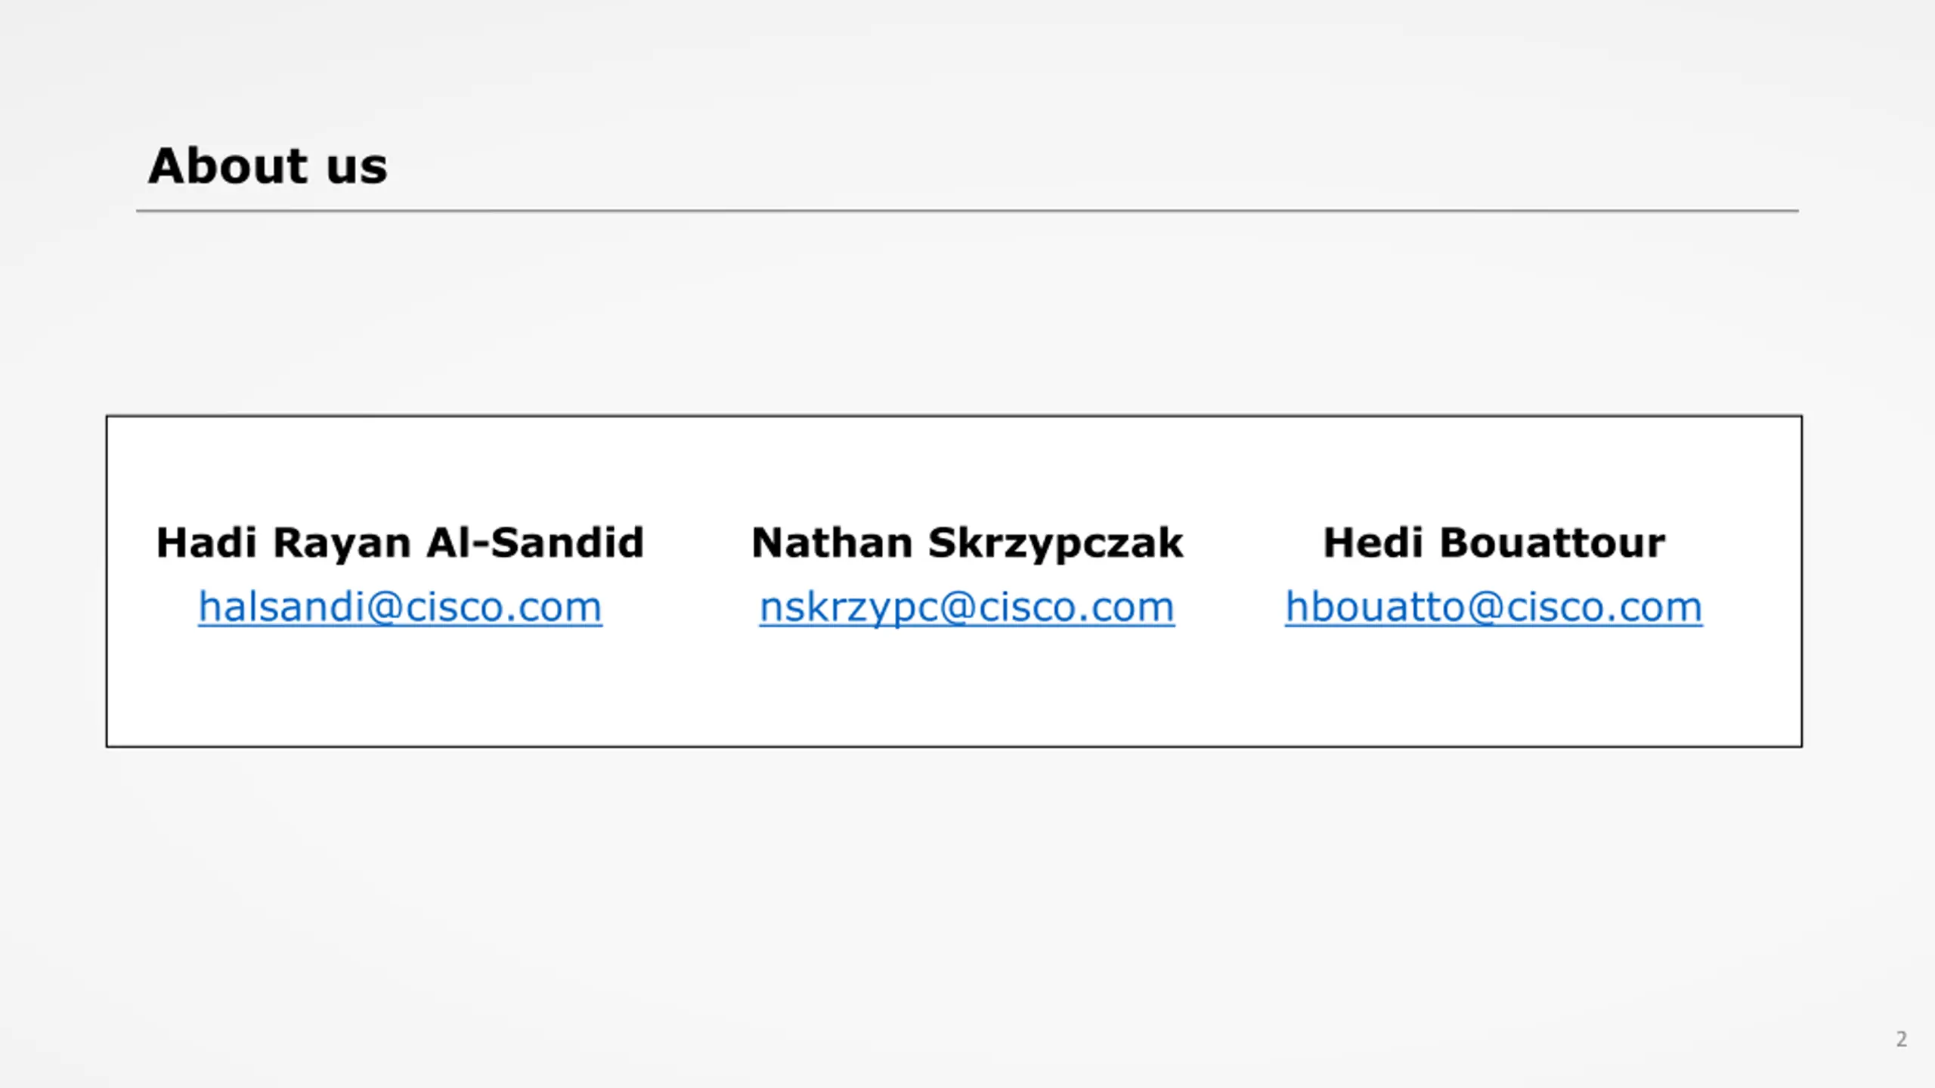
Task: Click the top border of the contacts box
Action: point(954,416)
